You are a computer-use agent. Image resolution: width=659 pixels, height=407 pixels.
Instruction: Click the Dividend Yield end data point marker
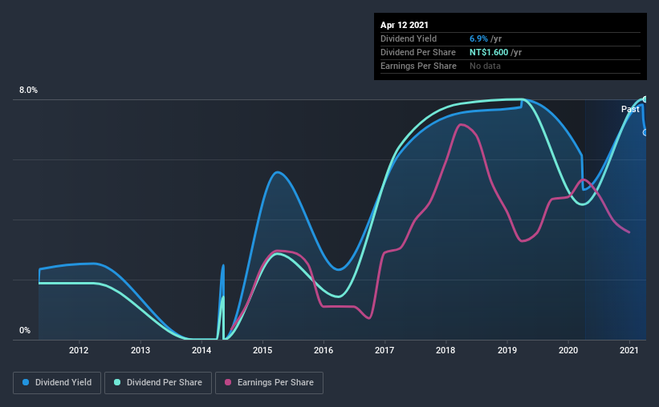click(x=645, y=132)
